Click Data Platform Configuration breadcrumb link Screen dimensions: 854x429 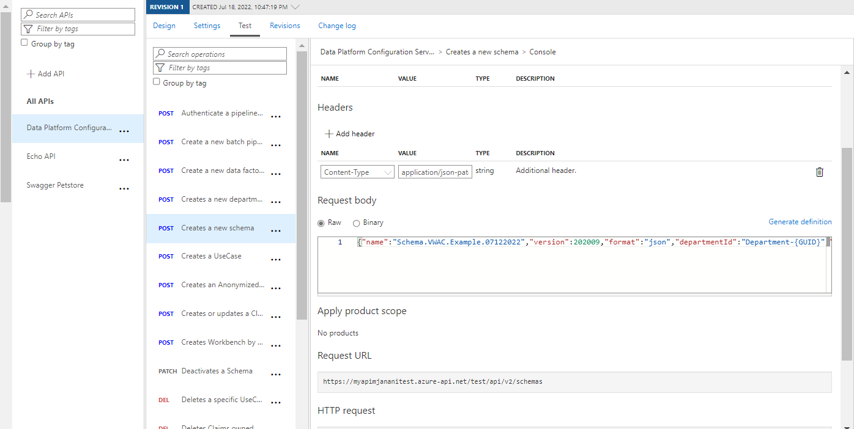point(377,52)
